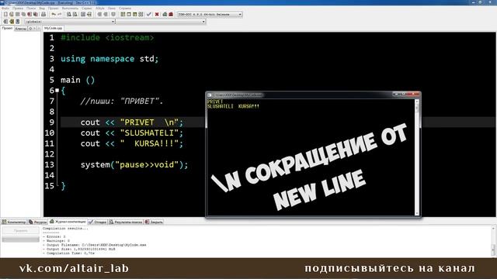
Task: Click the Save All toolbar icon
Action: pyautogui.click(x=23, y=14)
